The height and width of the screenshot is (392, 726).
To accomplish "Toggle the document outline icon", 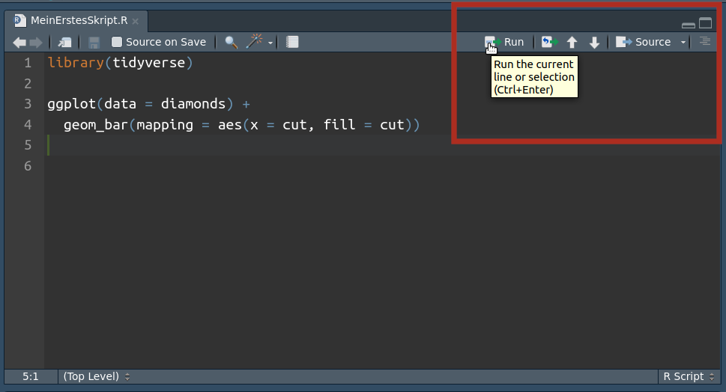I will tap(704, 42).
